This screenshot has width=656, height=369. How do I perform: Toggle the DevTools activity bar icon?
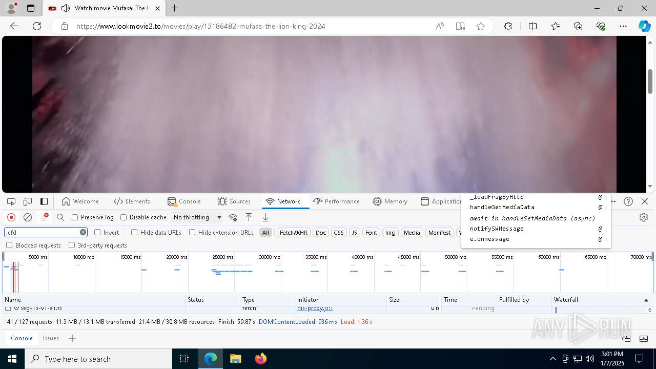[44, 201]
